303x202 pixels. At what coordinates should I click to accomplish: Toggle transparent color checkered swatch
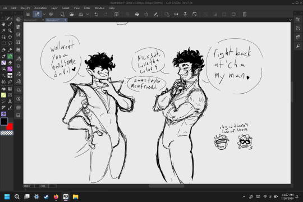7,133
